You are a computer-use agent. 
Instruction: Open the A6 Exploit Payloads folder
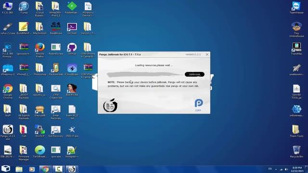pos(24,112)
